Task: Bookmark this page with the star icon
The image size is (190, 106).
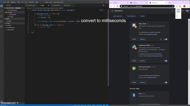Action: pyautogui.click(x=173, y=6)
